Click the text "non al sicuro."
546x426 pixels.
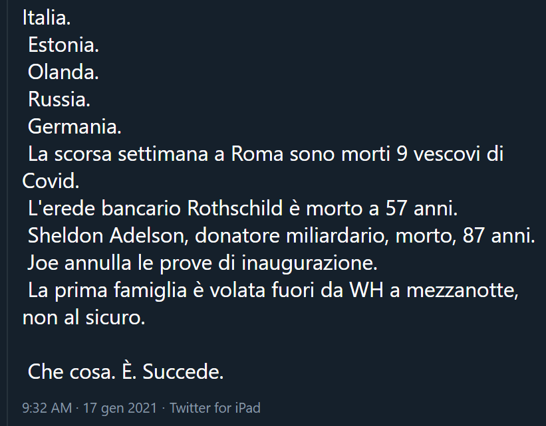pos(83,318)
